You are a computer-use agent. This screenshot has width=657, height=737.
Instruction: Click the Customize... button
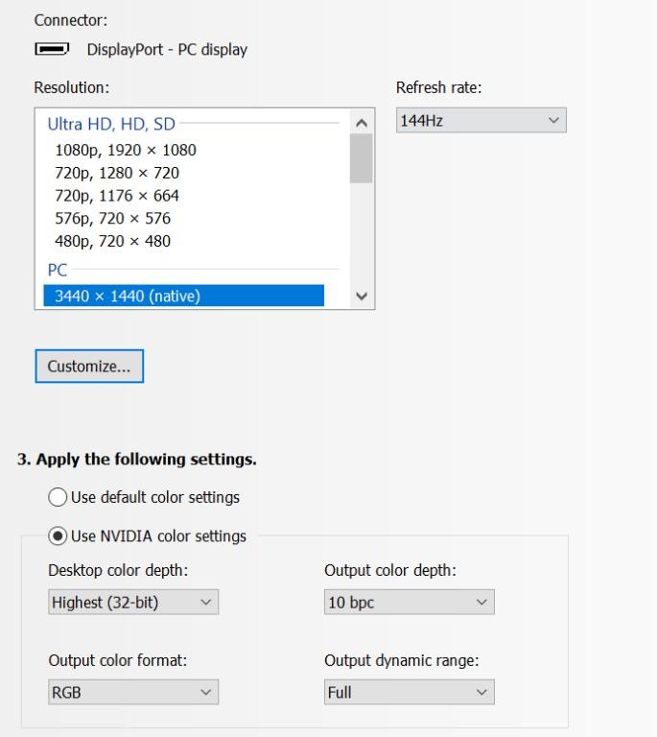[x=89, y=367]
